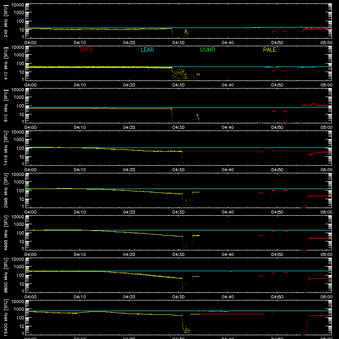Click the red SVTO legend label
This screenshot has height=339, width=339.
pyautogui.click(x=86, y=50)
